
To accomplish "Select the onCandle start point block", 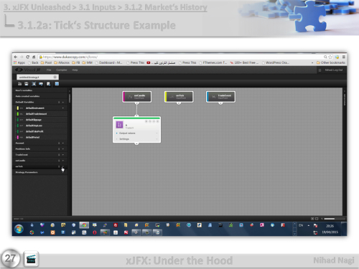I will pyautogui.click(x=137, y=97).
